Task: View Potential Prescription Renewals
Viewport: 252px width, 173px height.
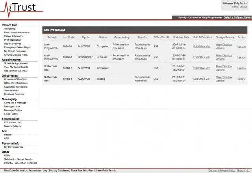Action: (x=20, y=163)
